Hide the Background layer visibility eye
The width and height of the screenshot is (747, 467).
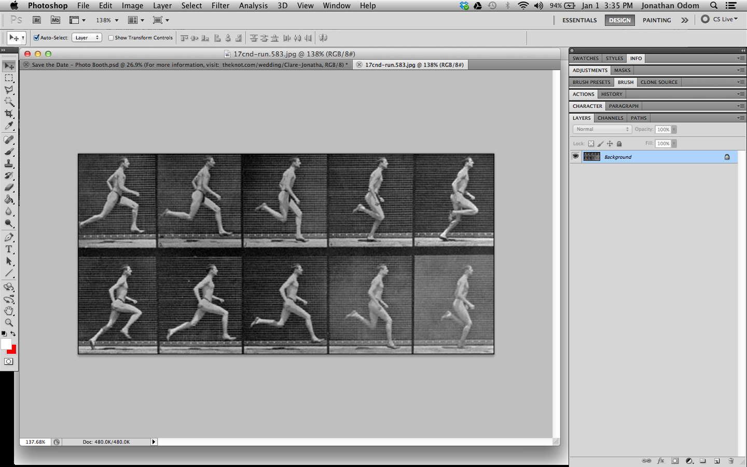click(575, 156)
